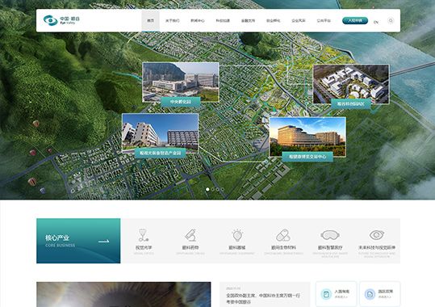
Task: Select the Ophthalmic Drugs microscope icon
Action: click(x=190, y=235)
